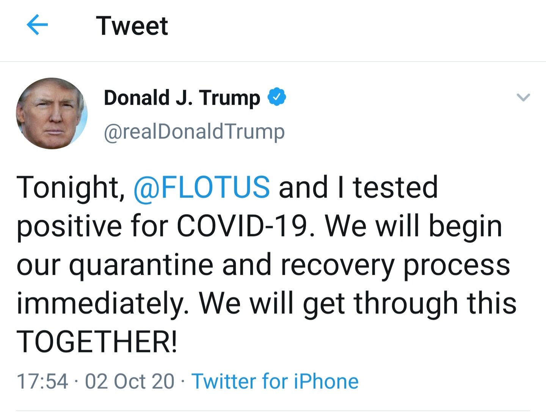Open the tweet options chevron menu
This screenshot has height=416, width=546.
pos(523,97)
